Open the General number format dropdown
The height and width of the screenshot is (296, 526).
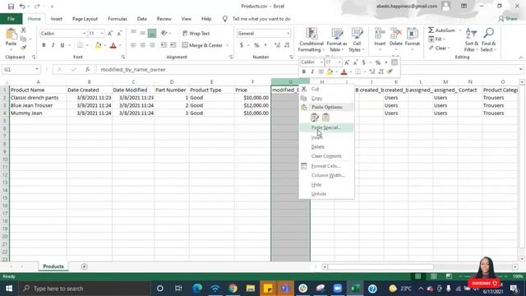[x=288, y=34]
